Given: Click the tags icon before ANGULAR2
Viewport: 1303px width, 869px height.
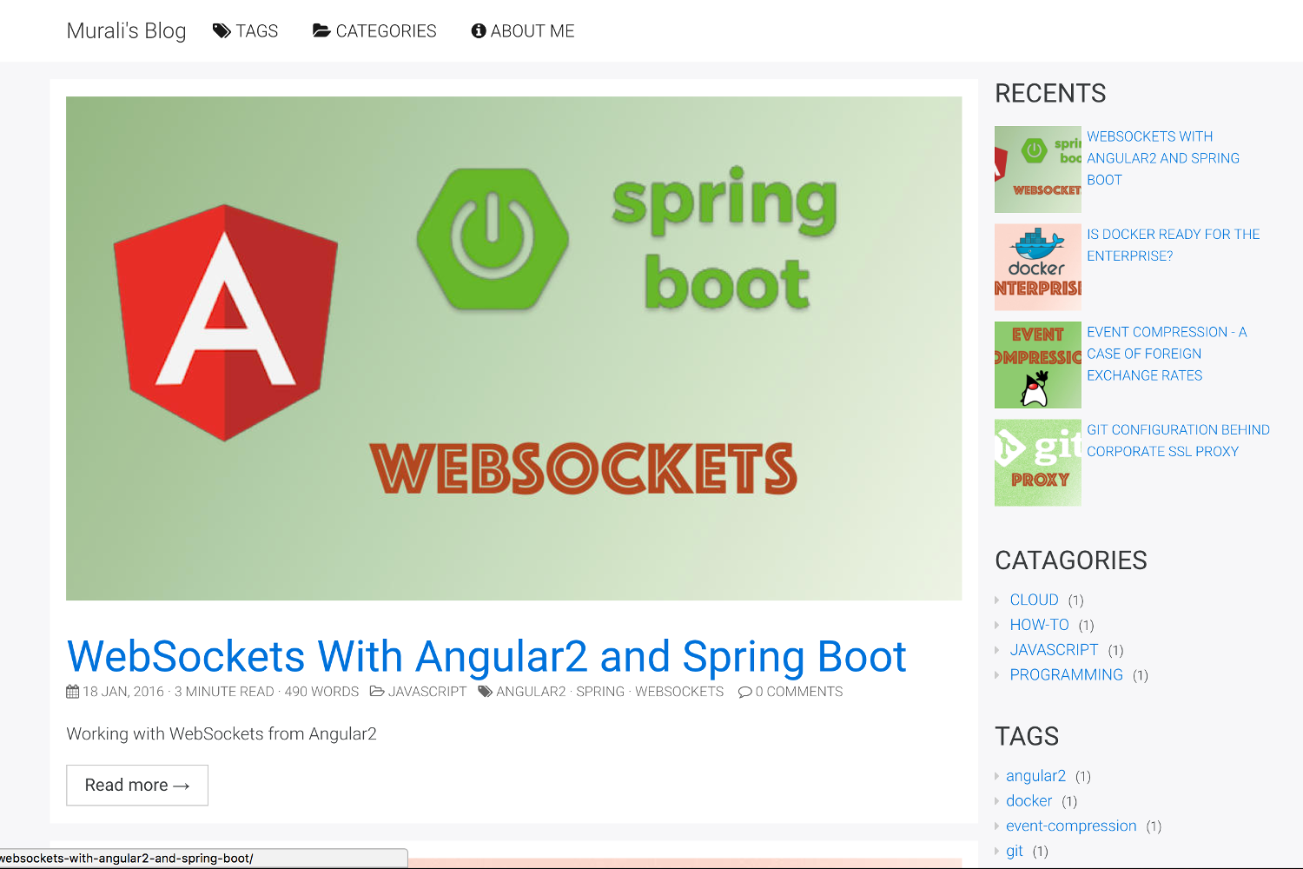Looking at the screenshot, I should 486,692.
